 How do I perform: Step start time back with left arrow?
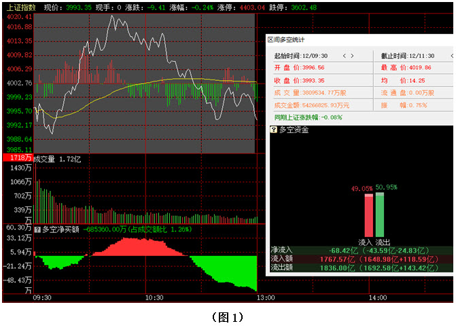pyautogui.click(x=345, y=56)
